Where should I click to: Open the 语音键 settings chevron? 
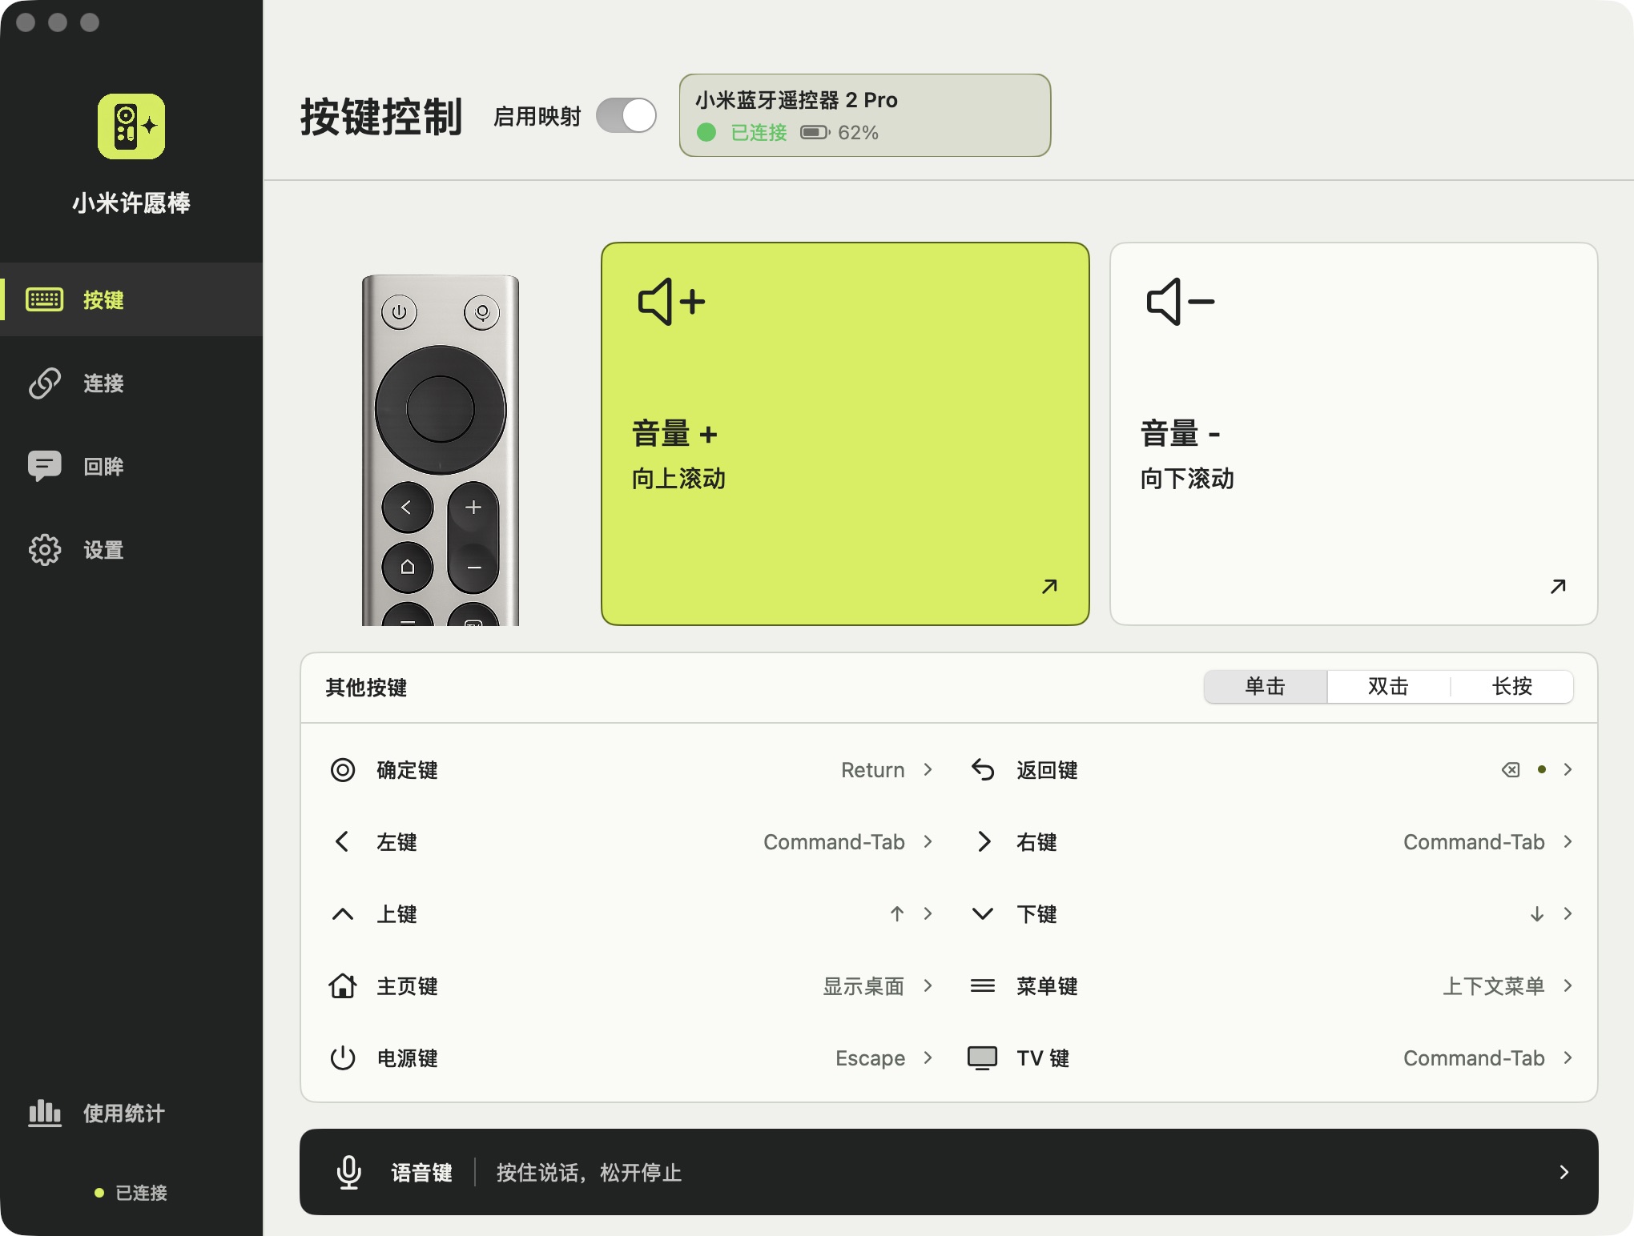tap(1564, 1172)
